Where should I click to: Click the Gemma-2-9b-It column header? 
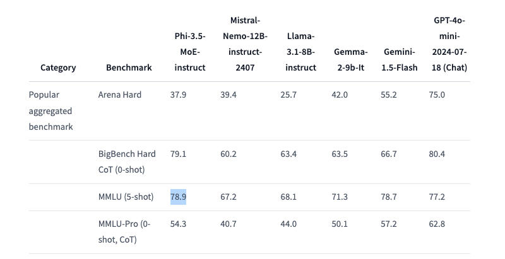click(x=350, y=60)
